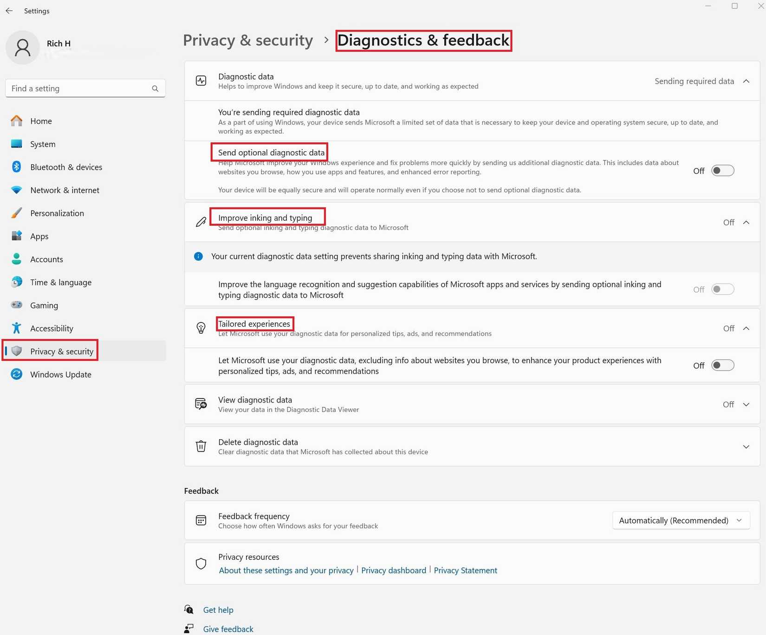This screenshot has height=635, width=766.
Task: Open the Privacy Statement link
Action: (x=466, y=570)
